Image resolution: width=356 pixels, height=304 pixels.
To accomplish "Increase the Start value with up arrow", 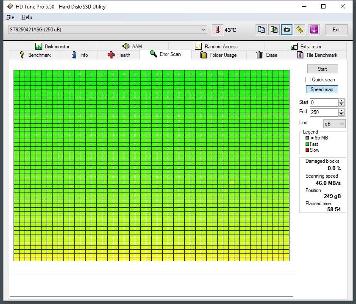I will pos(341,100).
